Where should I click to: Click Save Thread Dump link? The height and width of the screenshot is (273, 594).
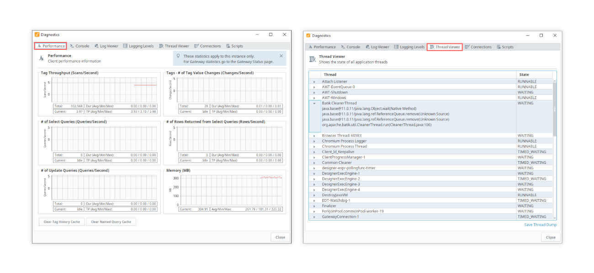pyautogui.click(x=540, y=225)
